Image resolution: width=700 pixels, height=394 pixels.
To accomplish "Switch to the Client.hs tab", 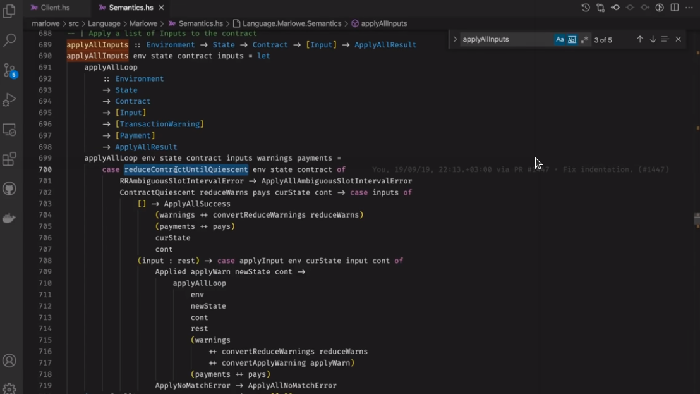I will coord(54,8).
